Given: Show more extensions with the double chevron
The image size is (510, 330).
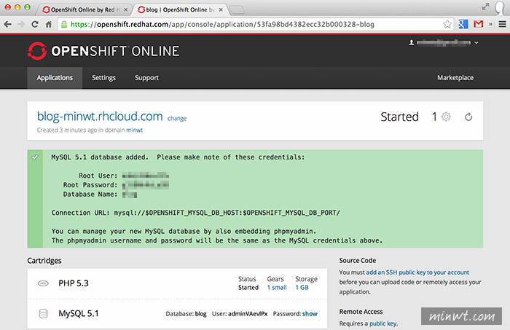Looking at the screenshot, I should pyautogui.click(x=490, y=24).
